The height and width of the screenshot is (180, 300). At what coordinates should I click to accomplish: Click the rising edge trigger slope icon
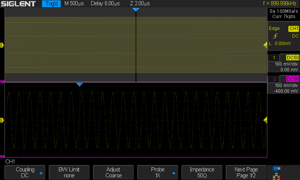[276, 36]
